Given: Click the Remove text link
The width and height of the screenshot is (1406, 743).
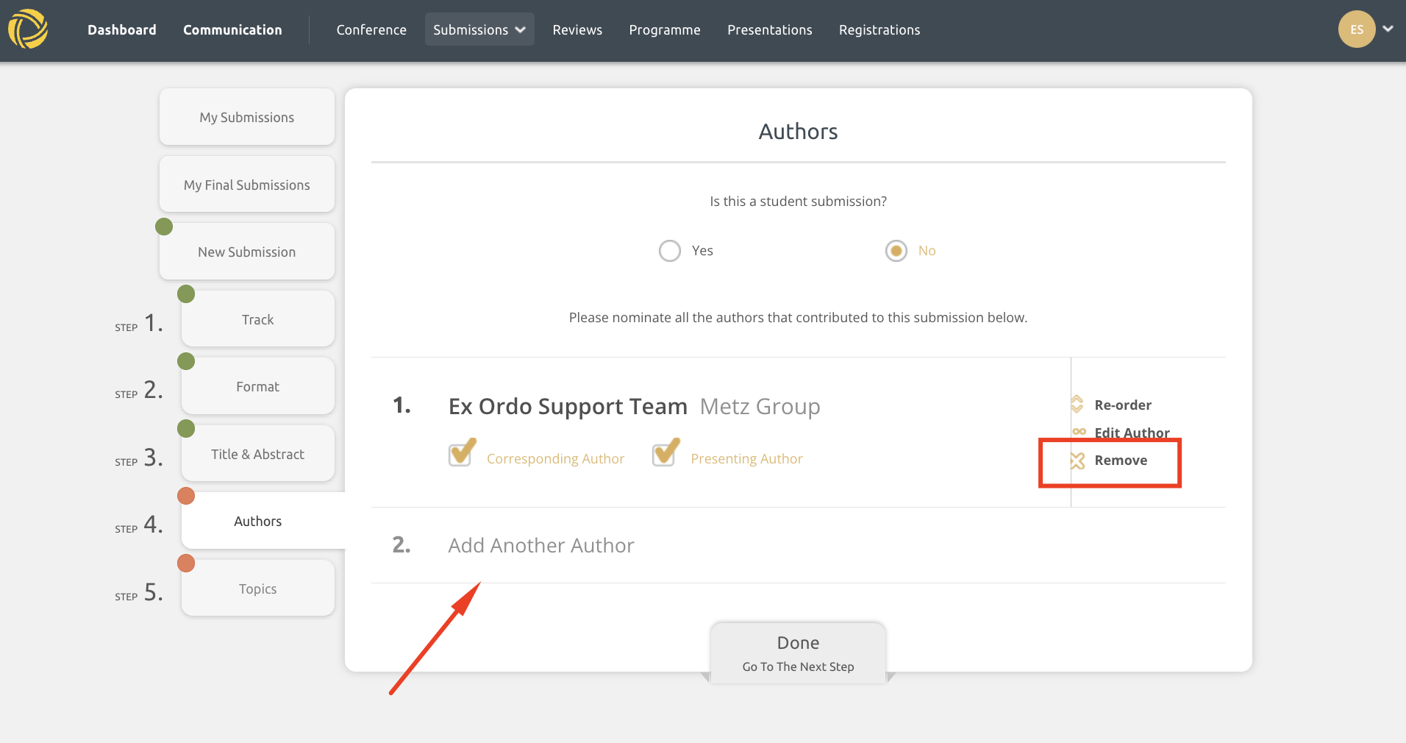Looking at the screenshot, I should click(x=1121, y=460).
